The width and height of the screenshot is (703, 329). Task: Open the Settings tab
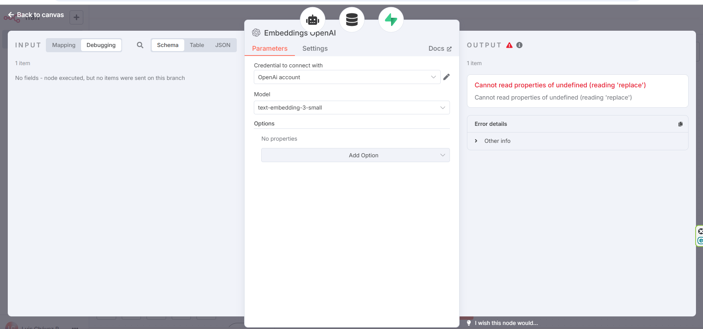(x=315, y=48)
